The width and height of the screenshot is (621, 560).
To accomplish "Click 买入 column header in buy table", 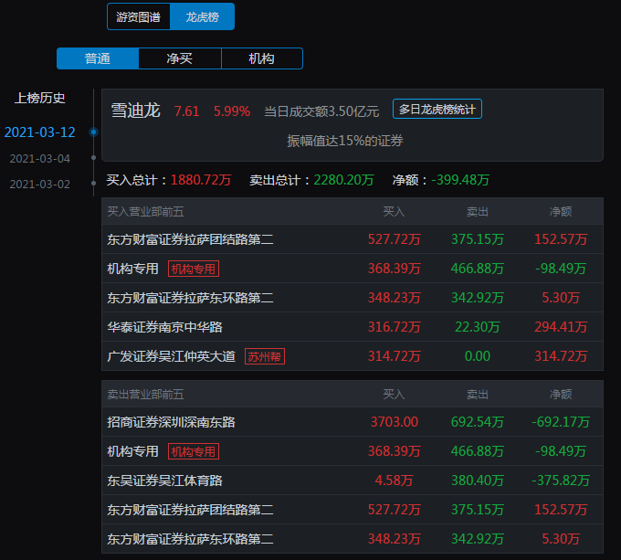I will [x=394, y=212].
